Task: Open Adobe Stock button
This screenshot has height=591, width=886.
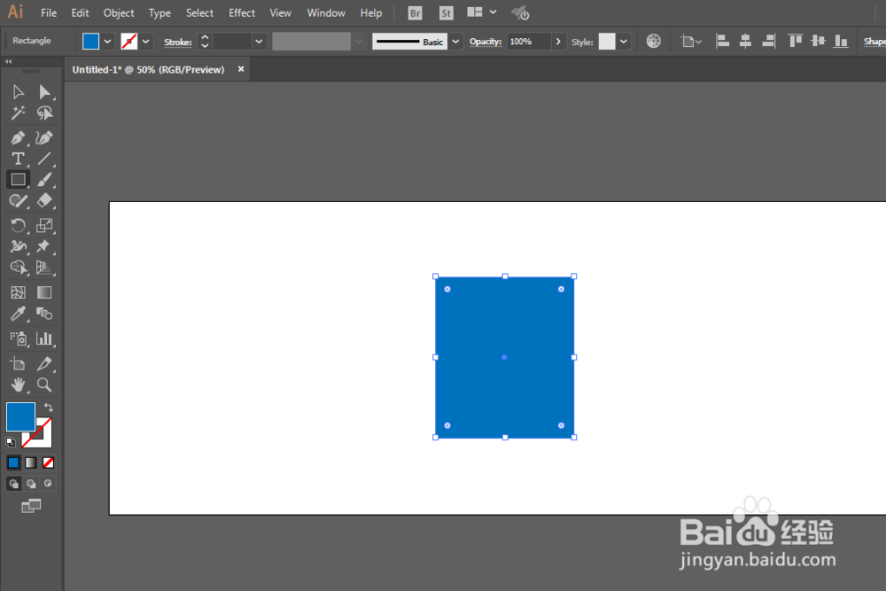Action: (x=447, y=13)
